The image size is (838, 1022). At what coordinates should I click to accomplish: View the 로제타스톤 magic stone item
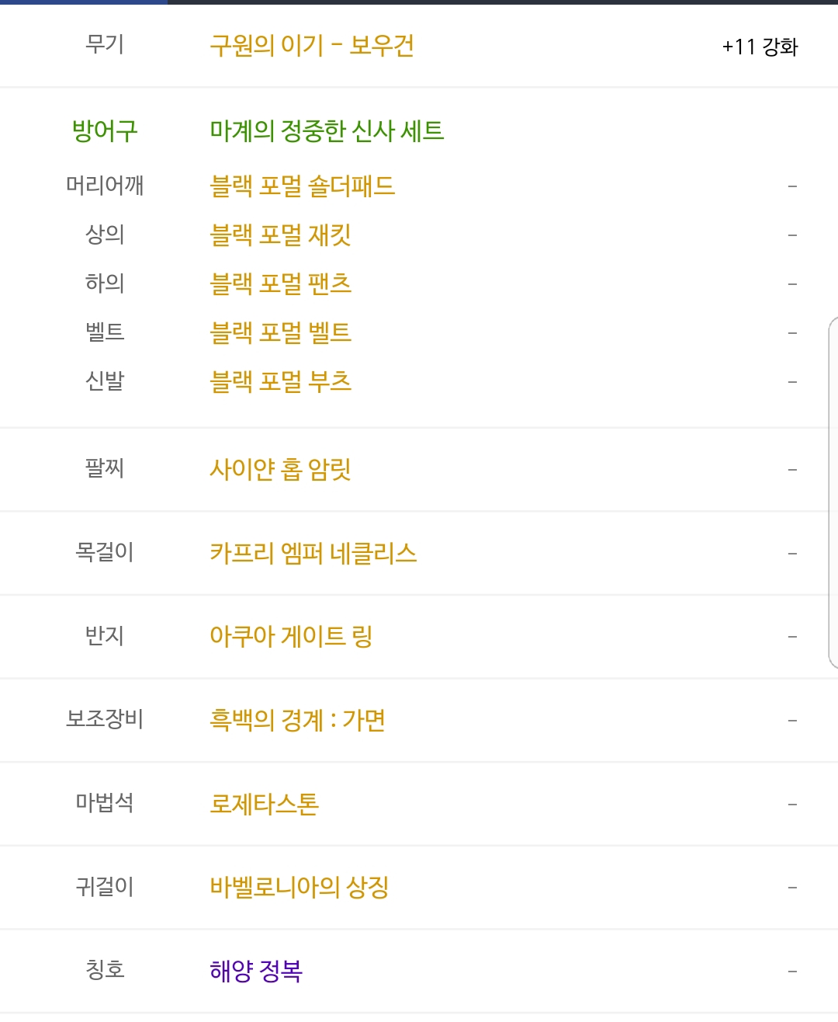click(x=264, y=804)
